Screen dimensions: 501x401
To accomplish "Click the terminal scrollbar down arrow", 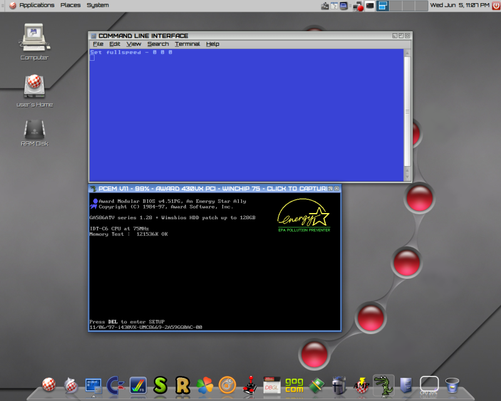I will 407,177.
